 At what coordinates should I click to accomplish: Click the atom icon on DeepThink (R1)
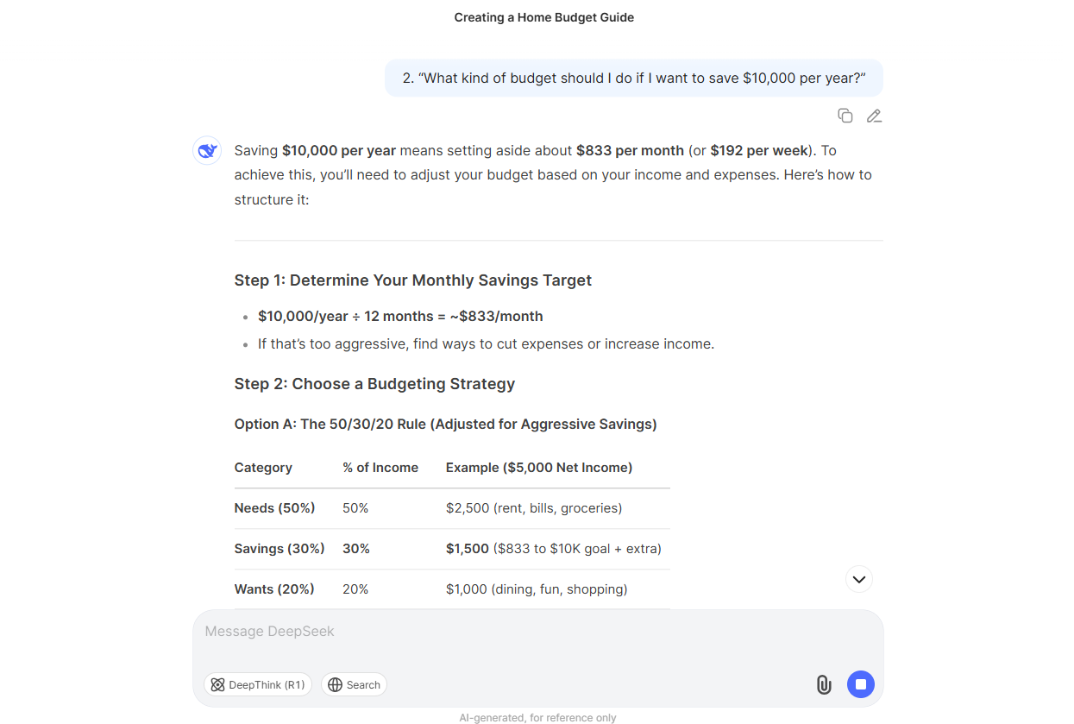[219, 684]
